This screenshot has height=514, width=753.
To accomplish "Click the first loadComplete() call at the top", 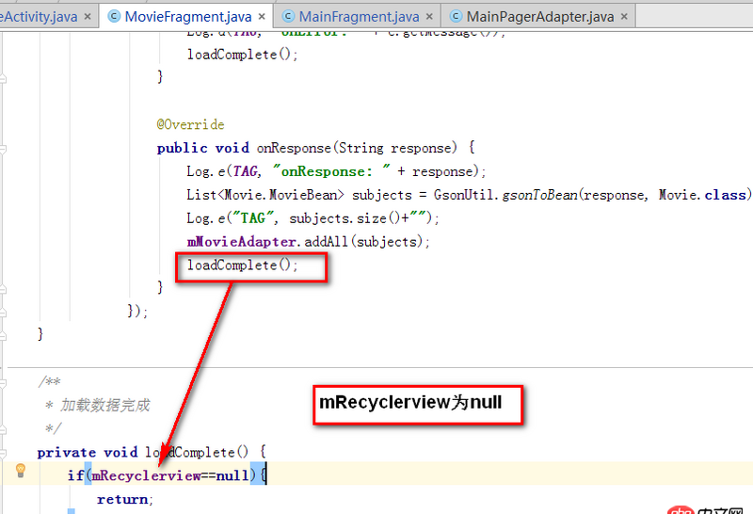I will point(243,55).
